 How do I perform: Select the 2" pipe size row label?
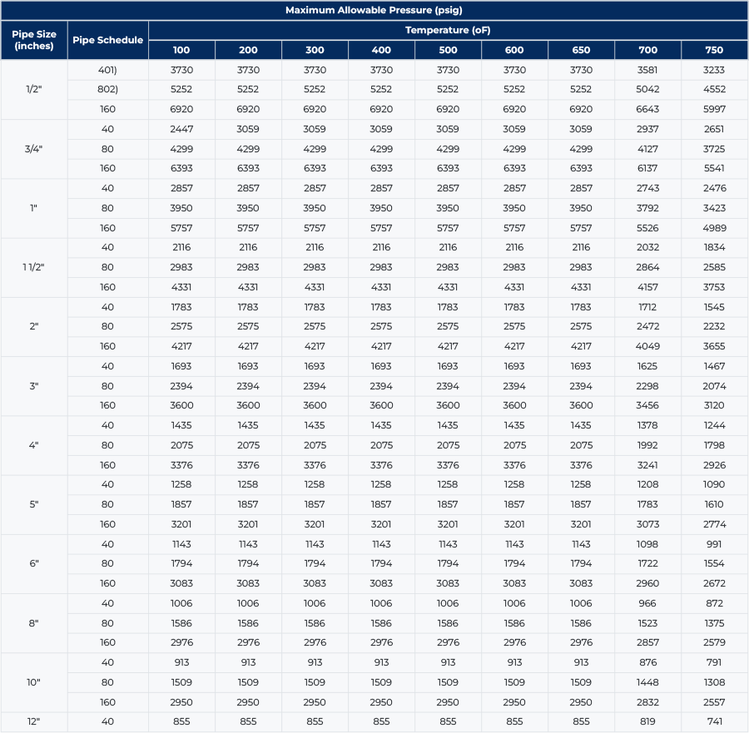point(34,326)
